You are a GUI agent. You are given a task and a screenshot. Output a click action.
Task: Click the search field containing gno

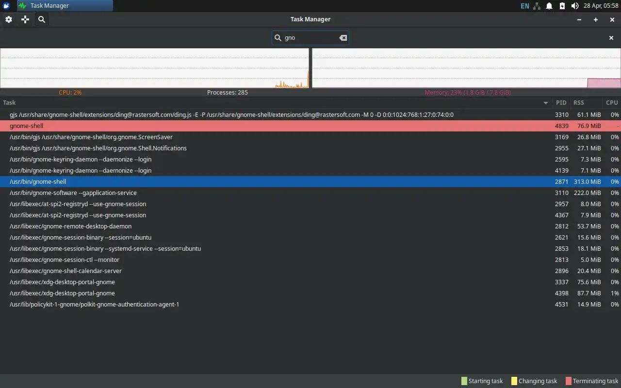point(310,38)
